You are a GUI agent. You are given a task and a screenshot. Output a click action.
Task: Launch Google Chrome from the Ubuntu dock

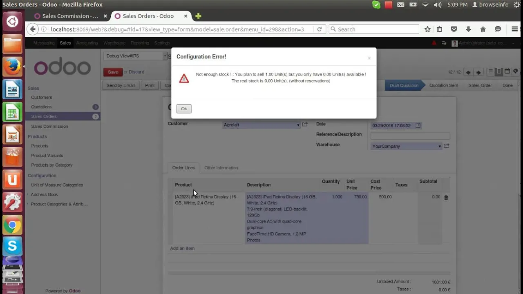pyautogui.click(x=12, y=225)
